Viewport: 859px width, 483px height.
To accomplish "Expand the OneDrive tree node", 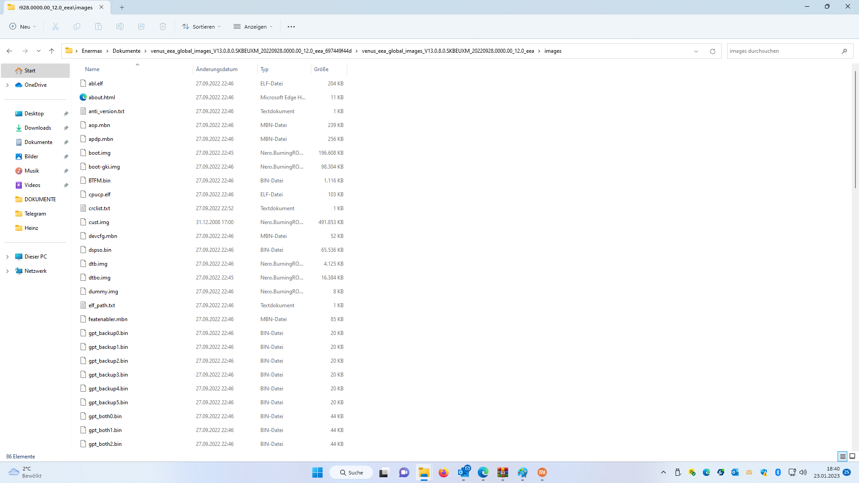I will (x=8, y=85).
